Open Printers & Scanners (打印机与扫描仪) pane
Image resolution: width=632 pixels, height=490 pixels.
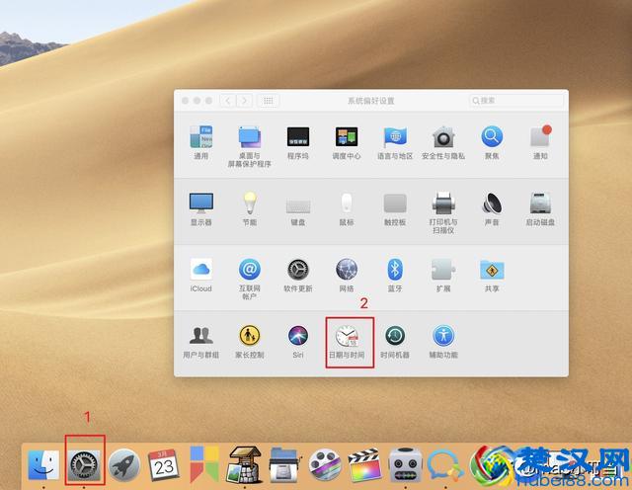pos(443,212)
